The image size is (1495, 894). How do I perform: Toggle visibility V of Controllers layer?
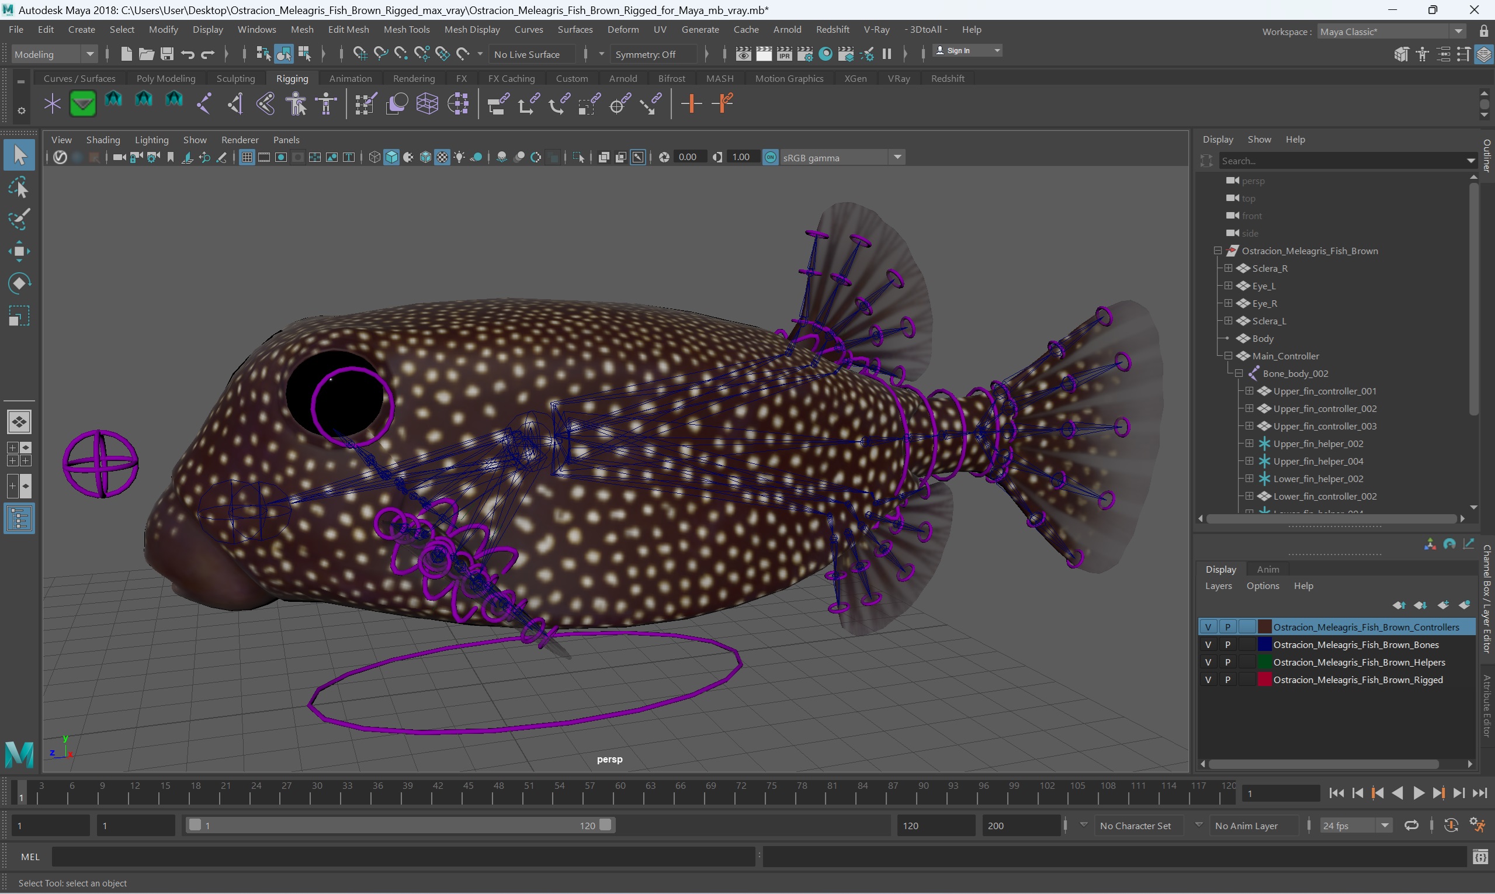[x=1208, y=626]
